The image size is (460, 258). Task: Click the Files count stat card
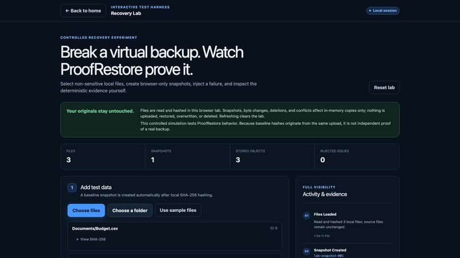point(103,157)
